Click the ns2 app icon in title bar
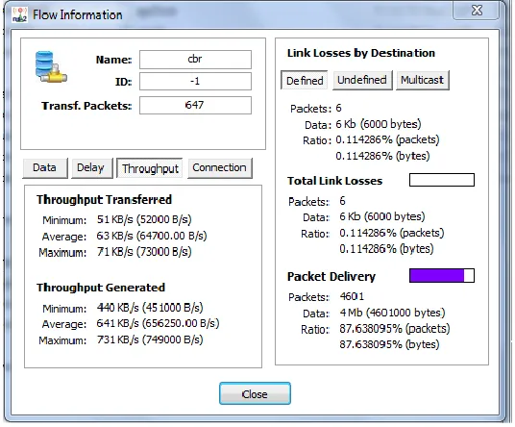515x427 pixels. click(x=20, y=14)
